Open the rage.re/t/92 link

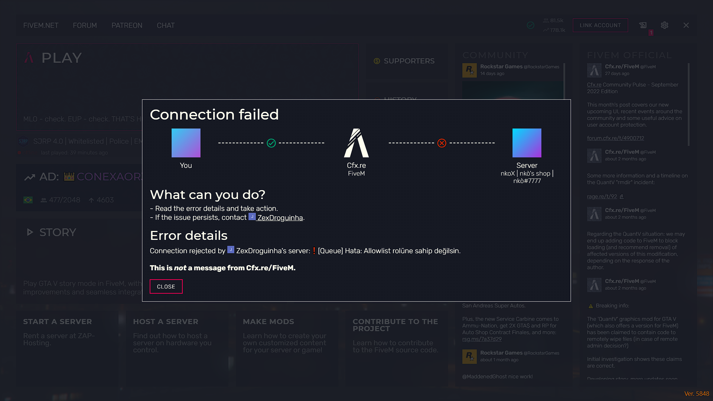coord(602,196)
